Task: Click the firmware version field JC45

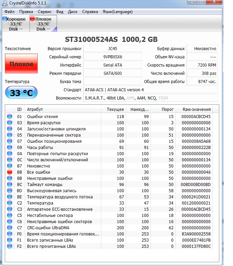Action: point(113,48)
